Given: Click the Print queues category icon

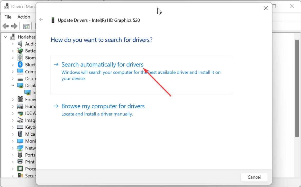Looking at the screenshot, I should click(x=20, y=162).
